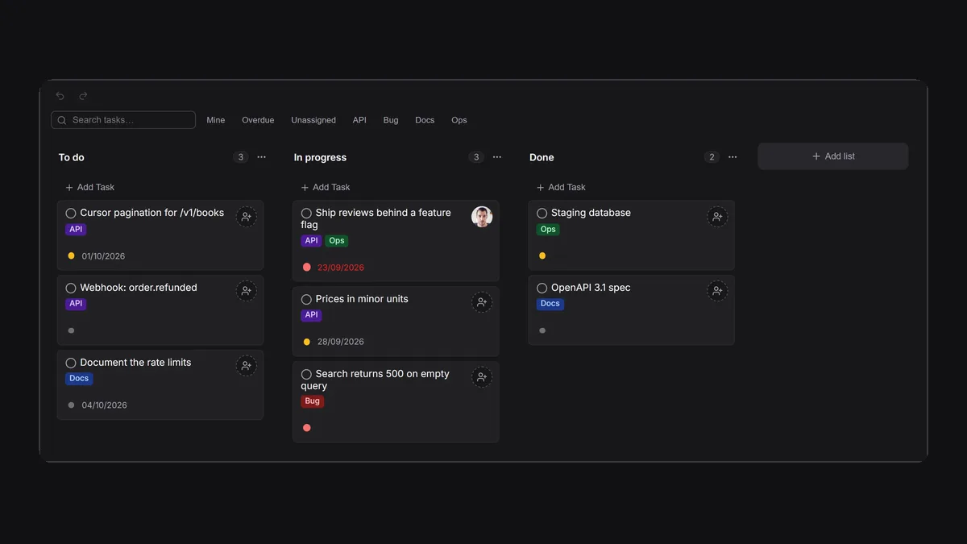The height and width of the screenshot is (544, 967).
Task: Assign a user to Search returns 500 task
Action: (x=482, y=377)
